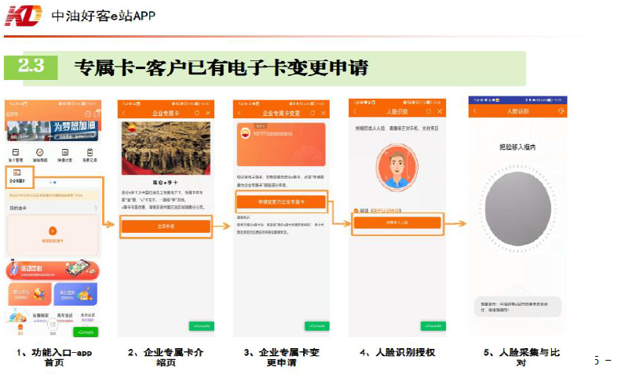Tap the plus icon to add fuel card

[52, 231]
